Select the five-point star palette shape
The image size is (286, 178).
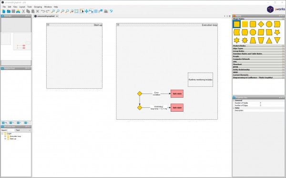tap(277, 32)
